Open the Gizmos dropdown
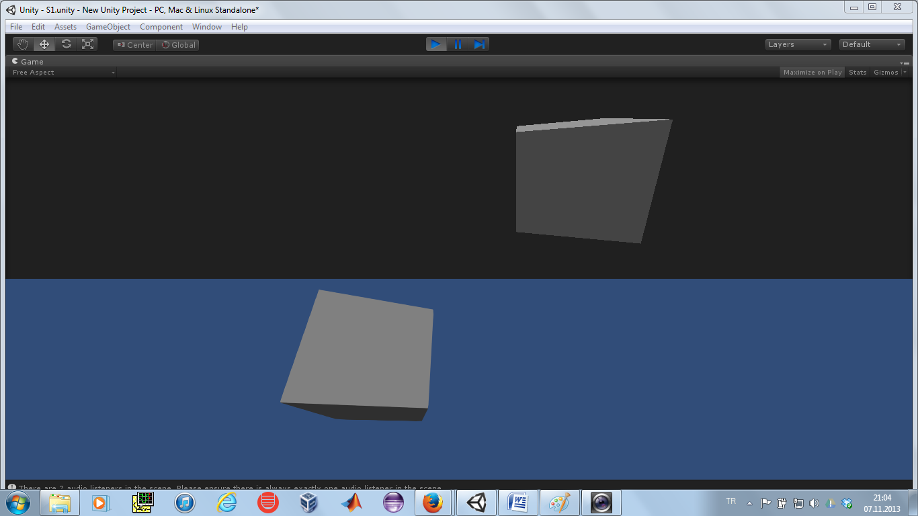 tap(888, 73)
